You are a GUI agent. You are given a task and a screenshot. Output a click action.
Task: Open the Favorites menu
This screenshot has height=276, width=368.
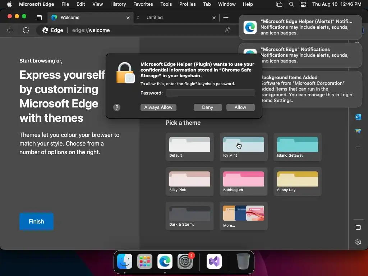[143, 4]
